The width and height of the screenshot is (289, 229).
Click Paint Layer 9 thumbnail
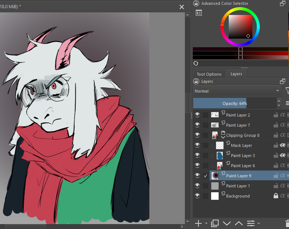coord(215,175)
